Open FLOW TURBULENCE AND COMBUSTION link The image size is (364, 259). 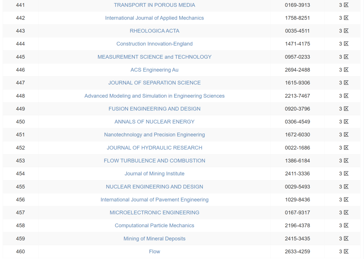pyautogui.click(x=154, y=161)
